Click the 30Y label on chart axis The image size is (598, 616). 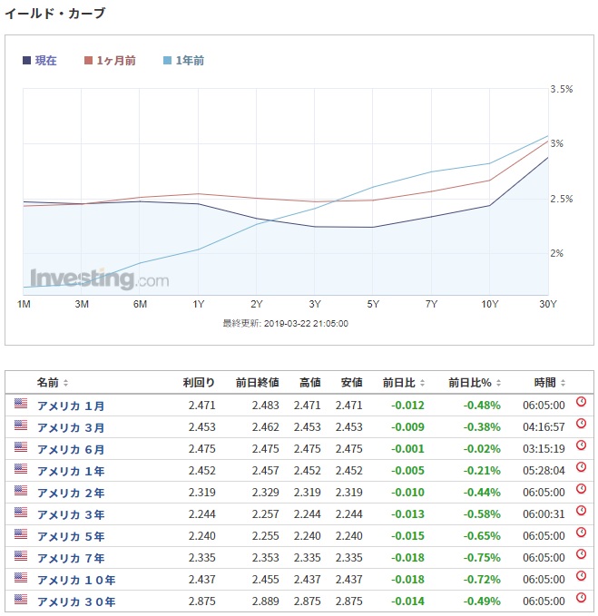[548, 304]
